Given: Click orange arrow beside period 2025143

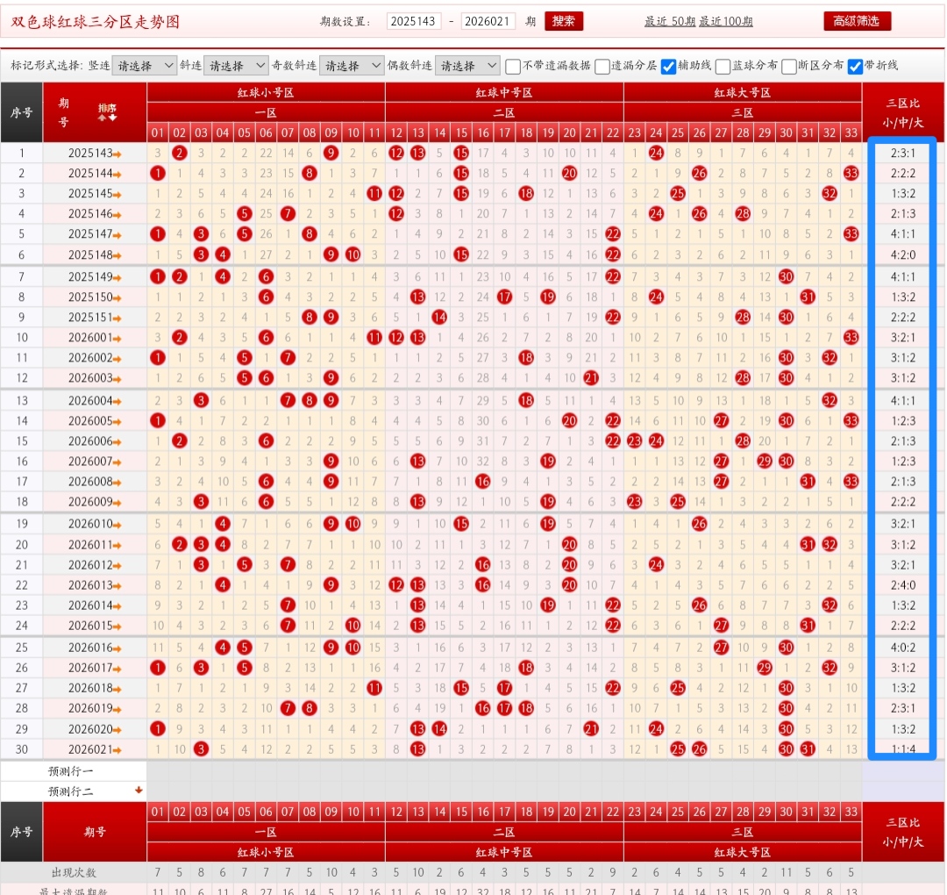Looking at the screenshot, I should pyautogui.click(x=117, y=154).
